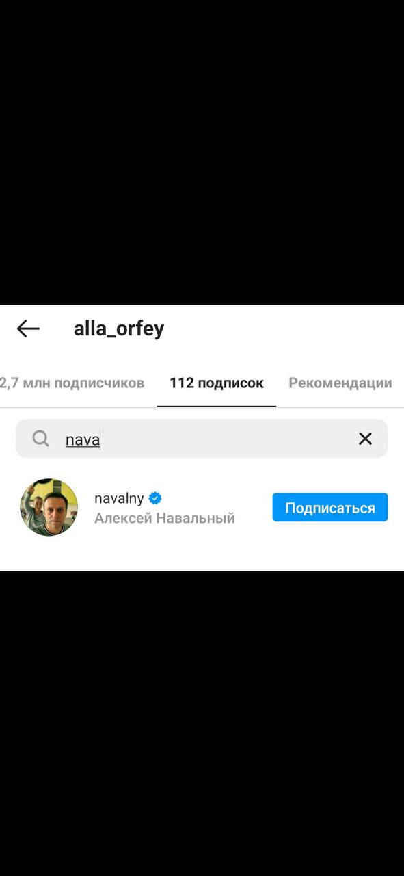Tap the black area above the app
The image size is (404, 876).
click(202, 152)
